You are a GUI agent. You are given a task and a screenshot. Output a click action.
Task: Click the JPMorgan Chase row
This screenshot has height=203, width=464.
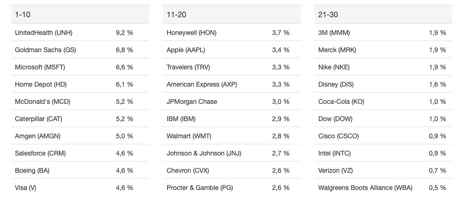tap(192, 101)
